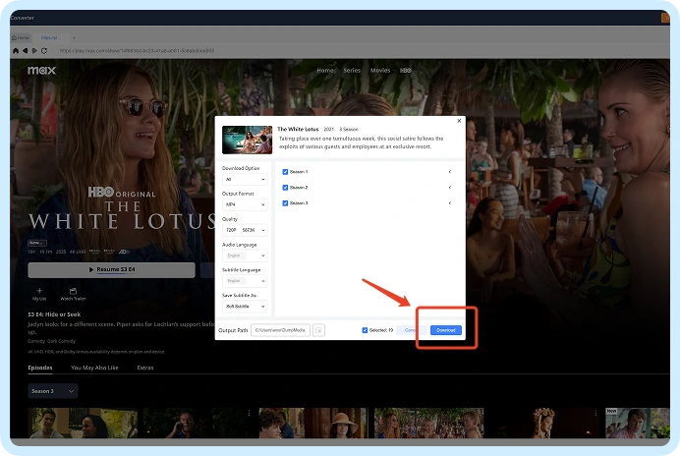This screenshot has width=680, height=456.
Task: Click the Output Path text field
Action: click(281, 330)
